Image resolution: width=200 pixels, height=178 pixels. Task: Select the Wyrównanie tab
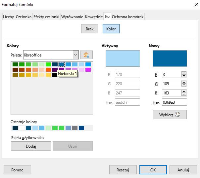[x=72, y=17]
